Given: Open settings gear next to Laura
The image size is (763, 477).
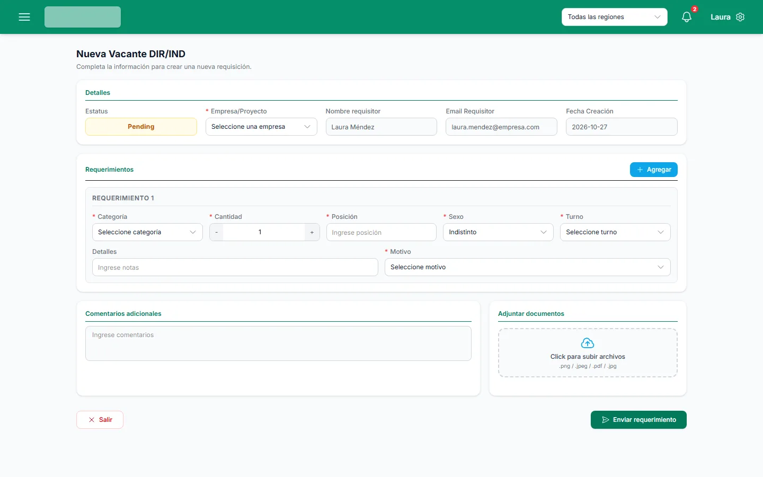Looking at the screenshot, I should pos(740,17).
